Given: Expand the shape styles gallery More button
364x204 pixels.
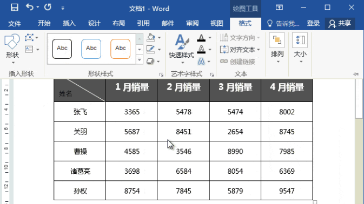Looking at the screenshot, I should (140, 59).
